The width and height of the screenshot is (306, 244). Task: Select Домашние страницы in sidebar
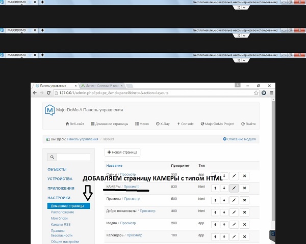click(69, 206)
